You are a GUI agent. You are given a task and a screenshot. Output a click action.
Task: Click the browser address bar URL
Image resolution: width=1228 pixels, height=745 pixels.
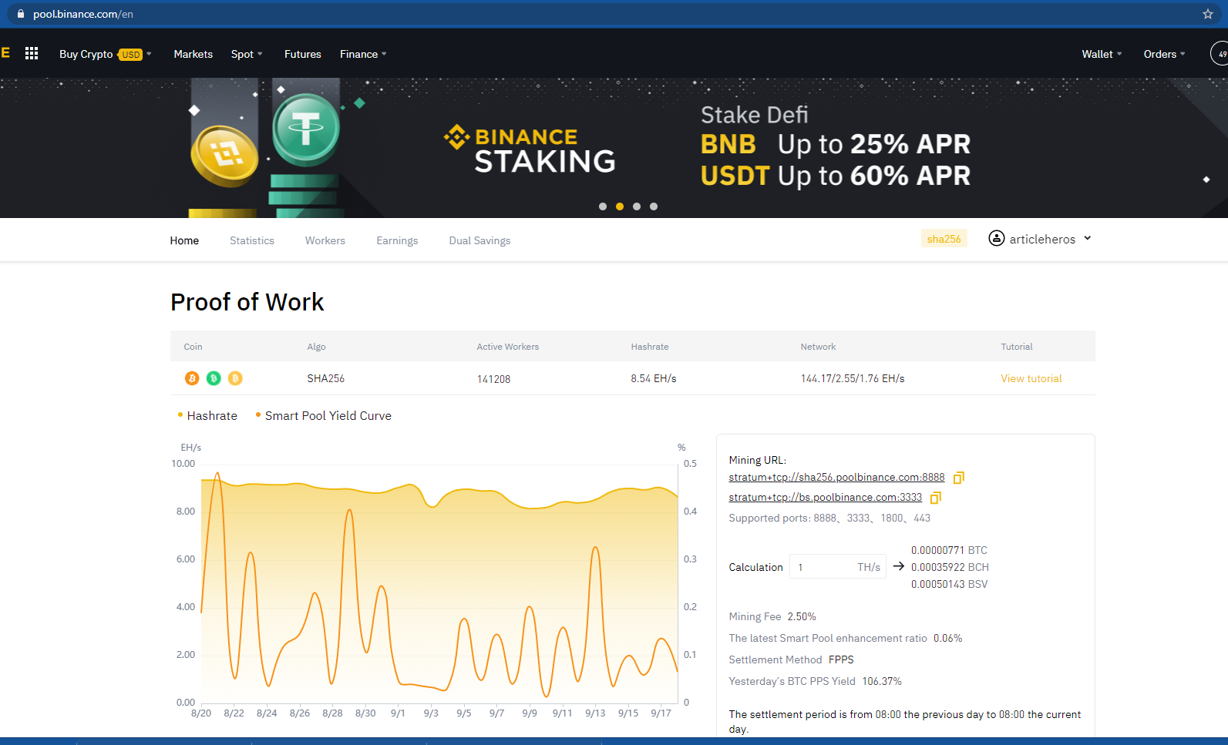click(83, 14)
